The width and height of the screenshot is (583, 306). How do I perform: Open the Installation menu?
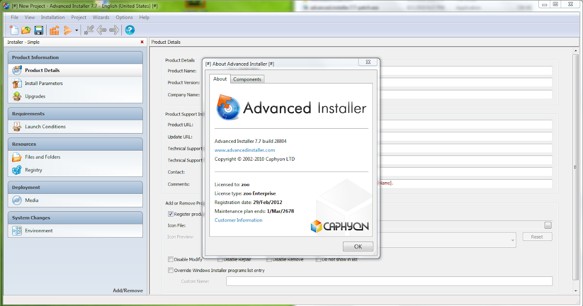click(52, 17)
